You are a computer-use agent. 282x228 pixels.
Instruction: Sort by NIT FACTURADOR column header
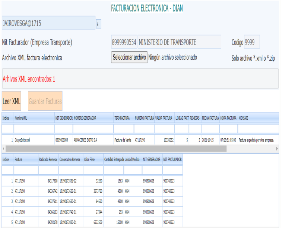click(x=172, y=159)
